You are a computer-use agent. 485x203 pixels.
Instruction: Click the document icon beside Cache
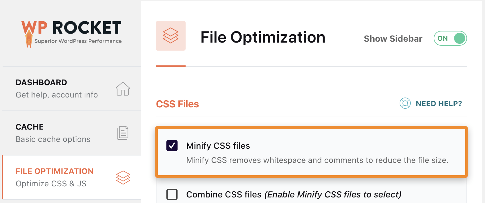123,133
